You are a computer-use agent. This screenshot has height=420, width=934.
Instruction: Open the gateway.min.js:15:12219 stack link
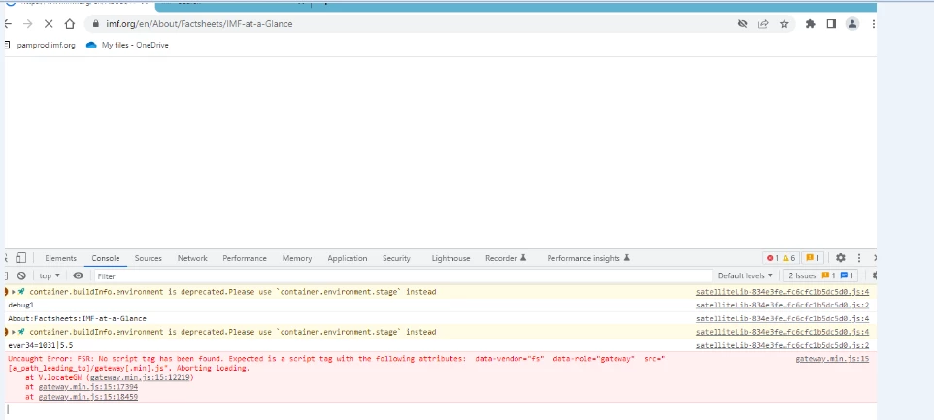pyautogui.click(x=141, y=377)
